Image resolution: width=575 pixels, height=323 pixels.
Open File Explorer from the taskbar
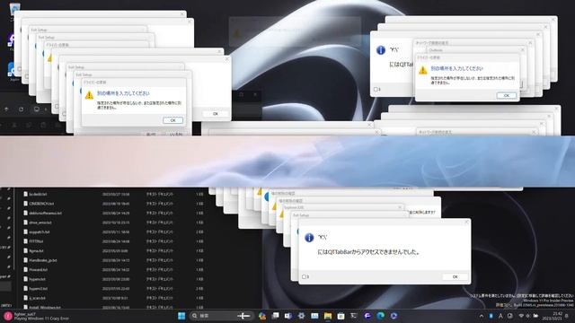(x=328, y=316)
